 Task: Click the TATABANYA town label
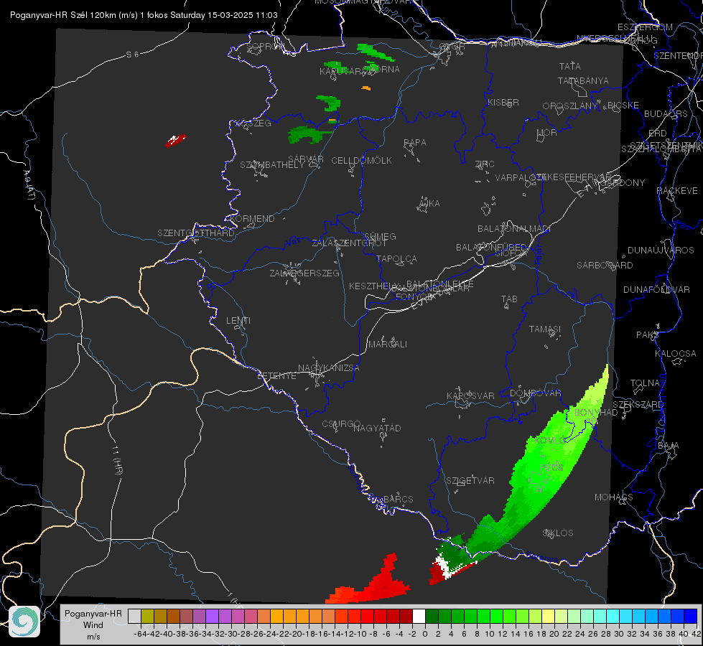click(x=583, y=80)
